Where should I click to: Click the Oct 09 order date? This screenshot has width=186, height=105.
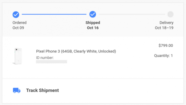(18, 28)
